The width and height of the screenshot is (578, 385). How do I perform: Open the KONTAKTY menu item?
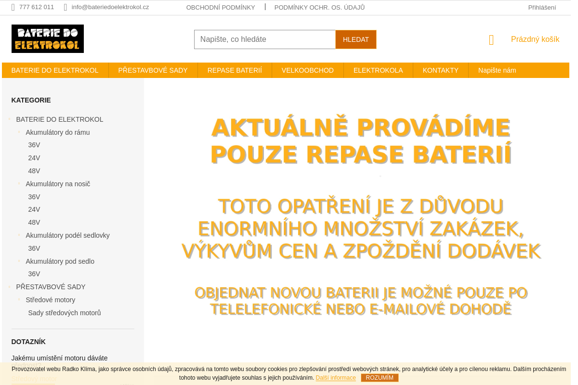click(x=441, y=70)
